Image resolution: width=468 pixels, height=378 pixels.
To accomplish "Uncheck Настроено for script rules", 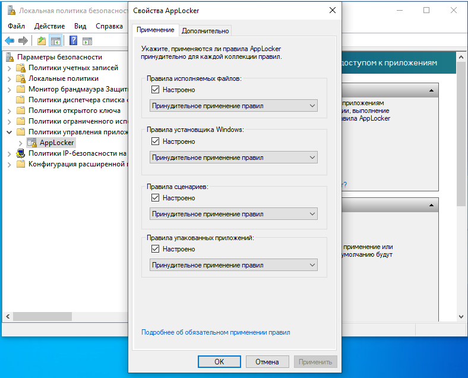I will tap(155, 198).
